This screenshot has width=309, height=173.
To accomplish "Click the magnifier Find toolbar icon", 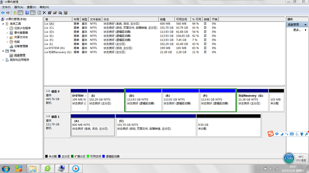I will 60,13.
